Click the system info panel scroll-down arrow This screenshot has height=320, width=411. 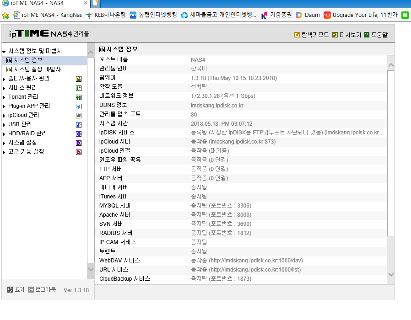(391, 274)
